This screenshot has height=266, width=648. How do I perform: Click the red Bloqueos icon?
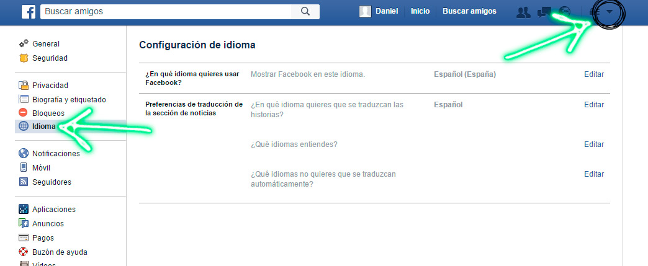pyautogui.click(x=24, y=112)
